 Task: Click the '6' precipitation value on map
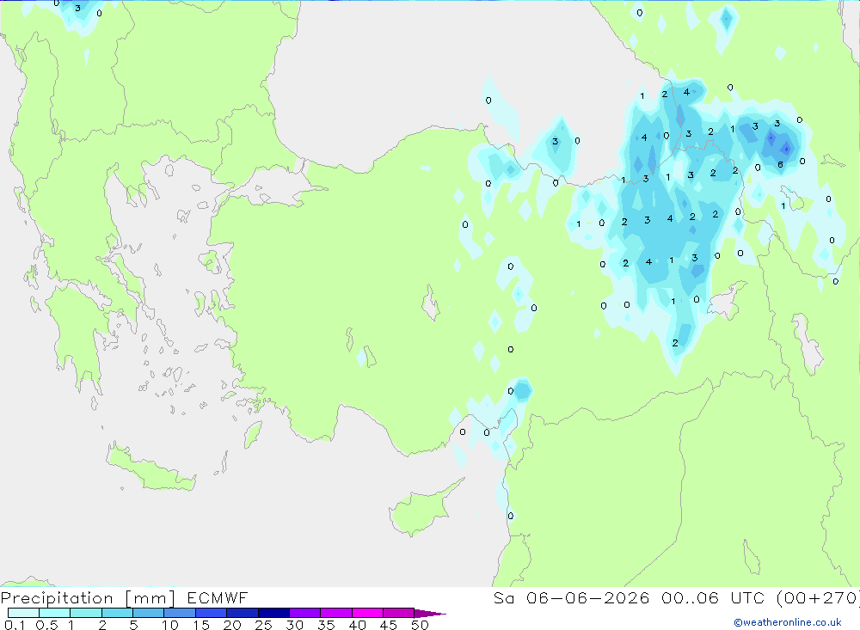pyautogui.click(x=780, y=164)
